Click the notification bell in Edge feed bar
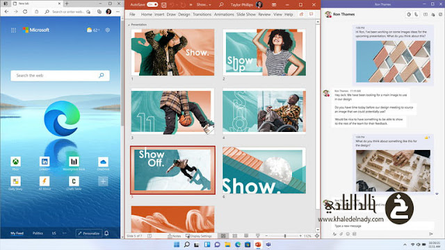The width and height of the screenshot is (445, 250). tap(106, 233)
